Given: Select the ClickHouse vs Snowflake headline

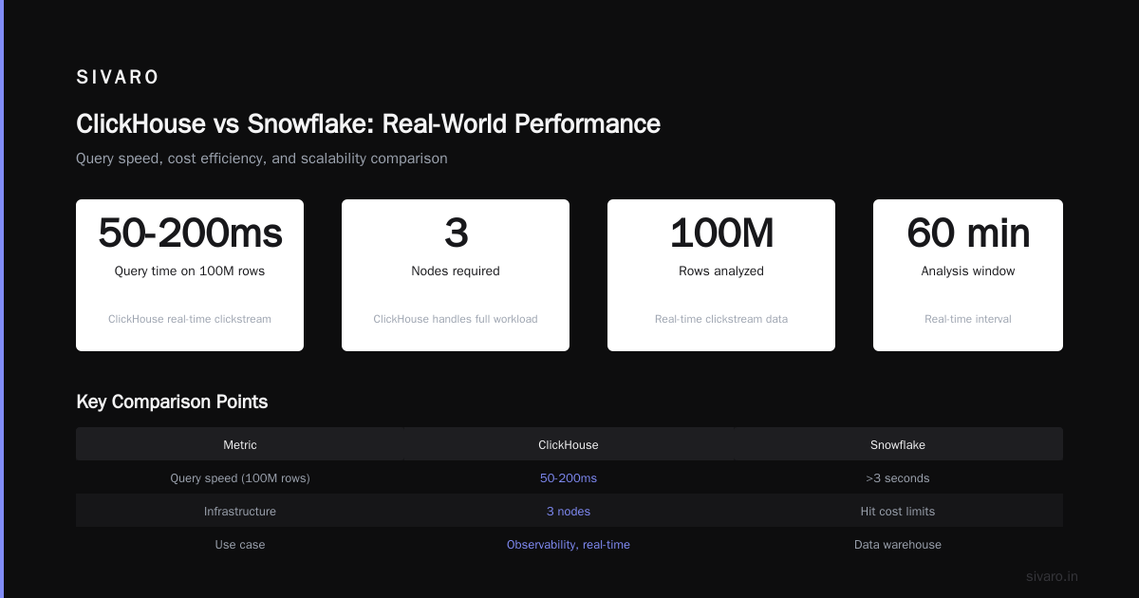Looking at the screenshot, I should [x=368, y=123].
